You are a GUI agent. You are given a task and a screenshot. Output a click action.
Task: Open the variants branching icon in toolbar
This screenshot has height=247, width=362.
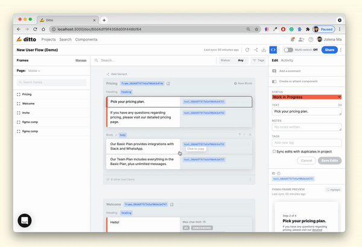pyautogui.click(x=256, y=50)
